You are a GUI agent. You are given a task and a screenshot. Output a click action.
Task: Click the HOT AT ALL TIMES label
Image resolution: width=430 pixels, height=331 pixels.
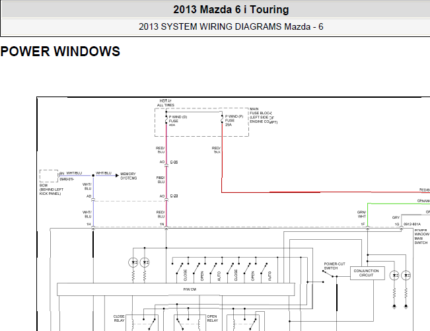pyautogui.click(x=165, y=103)
